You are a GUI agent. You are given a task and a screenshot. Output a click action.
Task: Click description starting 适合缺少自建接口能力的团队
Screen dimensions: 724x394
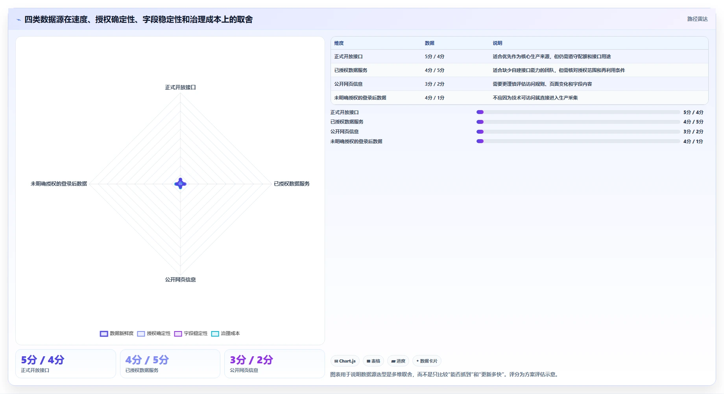pos(559,70)
